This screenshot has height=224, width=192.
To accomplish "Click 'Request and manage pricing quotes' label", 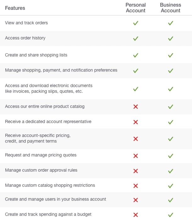I will pyautogui.click(x=41, y=155).
